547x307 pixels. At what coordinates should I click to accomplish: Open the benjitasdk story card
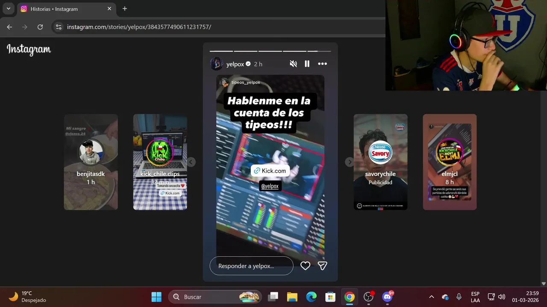click(91, 162)
